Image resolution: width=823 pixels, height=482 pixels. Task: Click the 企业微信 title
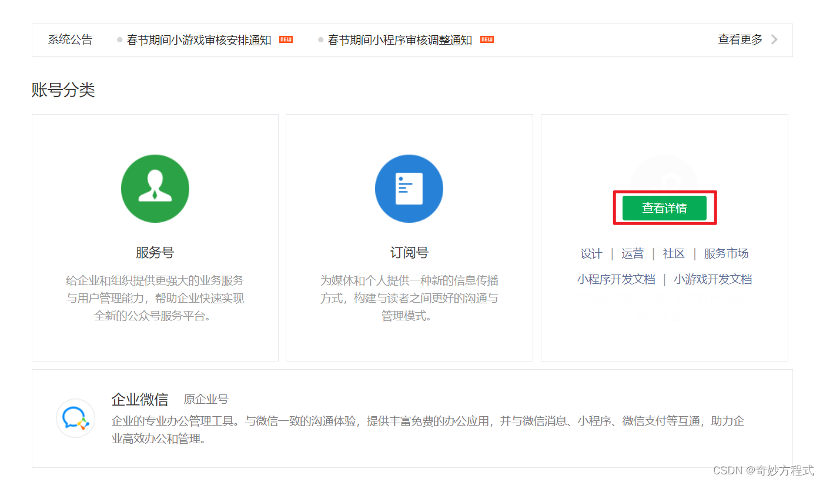tap(140, 400)
